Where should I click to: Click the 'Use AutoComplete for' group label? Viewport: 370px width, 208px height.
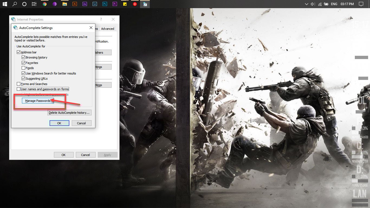[x=31, y=46]
